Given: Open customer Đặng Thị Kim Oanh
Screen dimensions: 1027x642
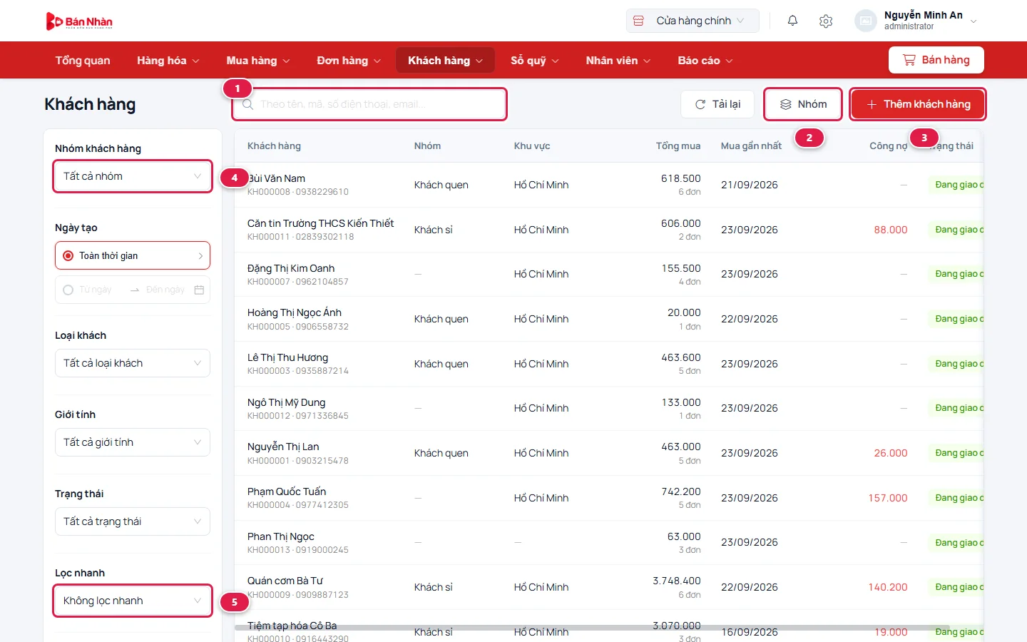Looking at the screenshot, I should (291, 268).
